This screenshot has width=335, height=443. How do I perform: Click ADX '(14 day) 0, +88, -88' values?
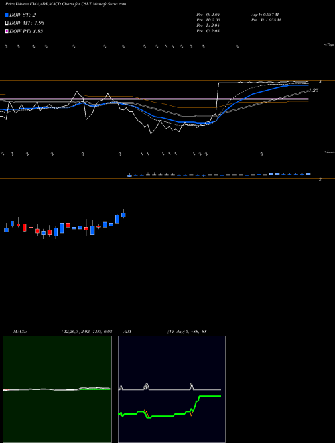click(187, 331)
